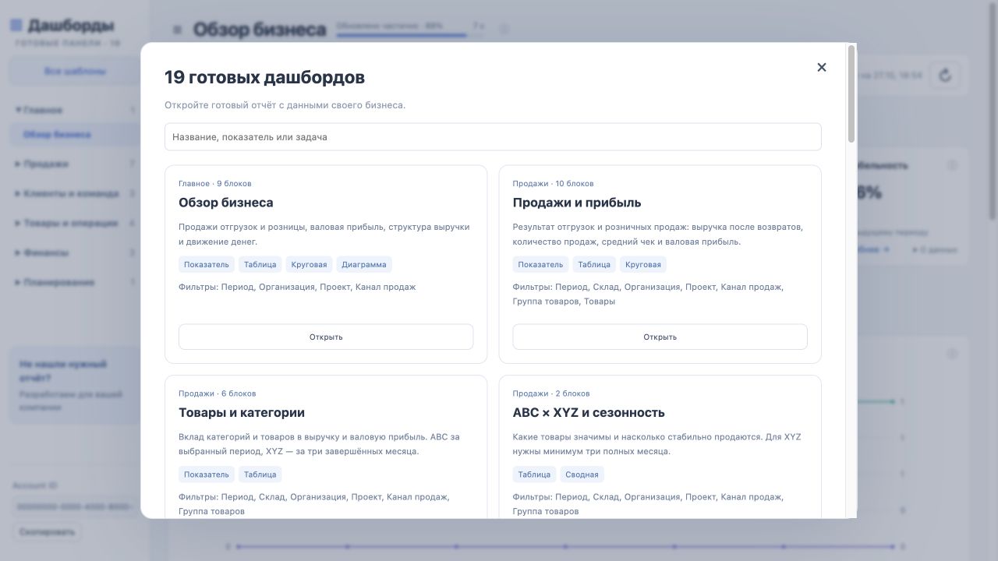
Task: Click the 'Не нашли нужный отчёт?' sidebar banner
Action: click(x=75, y=386)
